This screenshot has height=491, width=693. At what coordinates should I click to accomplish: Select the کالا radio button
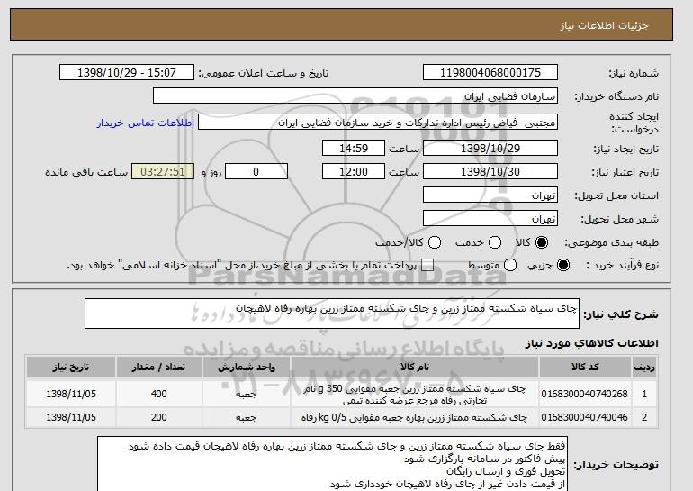[542, 242]
